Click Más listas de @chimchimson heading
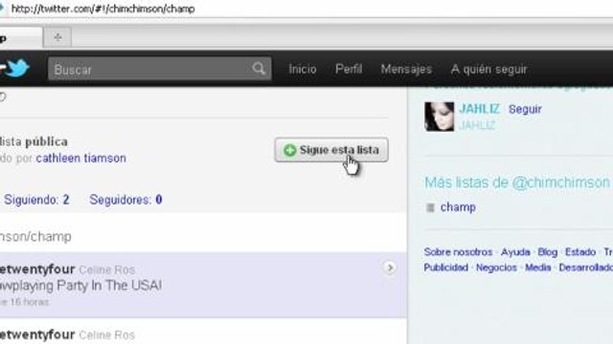This screenshot has width=613, height=344. [517, 183]
